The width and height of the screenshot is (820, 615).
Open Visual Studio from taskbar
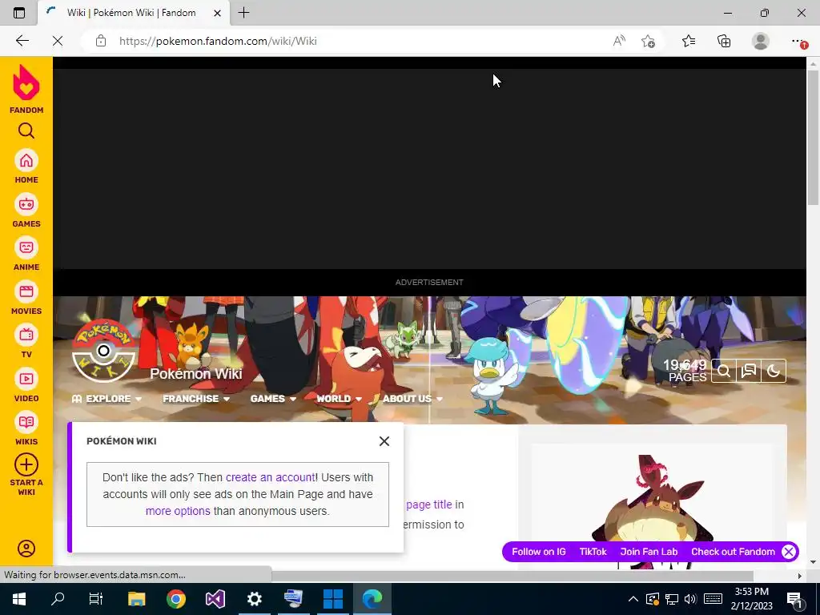click(x=215, y=598)
